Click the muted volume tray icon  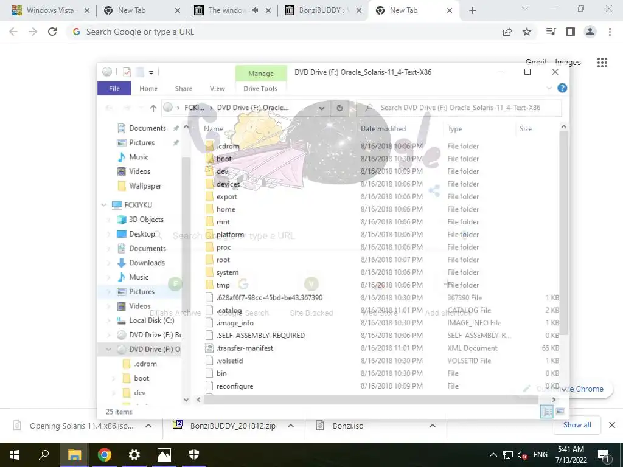(x=523, y=455)
